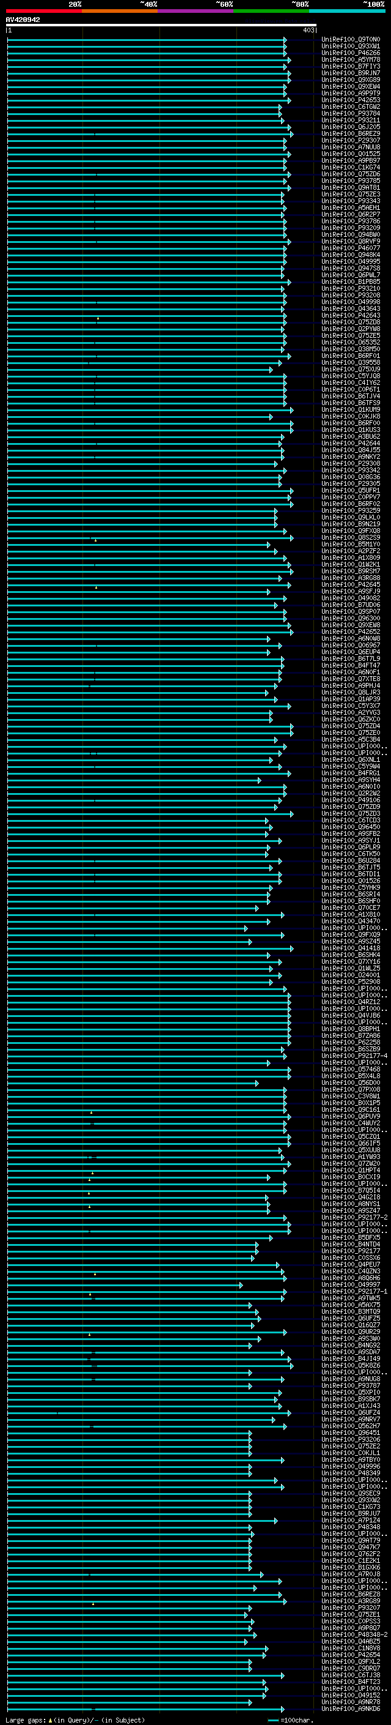Choose hit label UniRef100_Q4VJB6
This screenshot has width=391, height=1725.
[351, 1015]
